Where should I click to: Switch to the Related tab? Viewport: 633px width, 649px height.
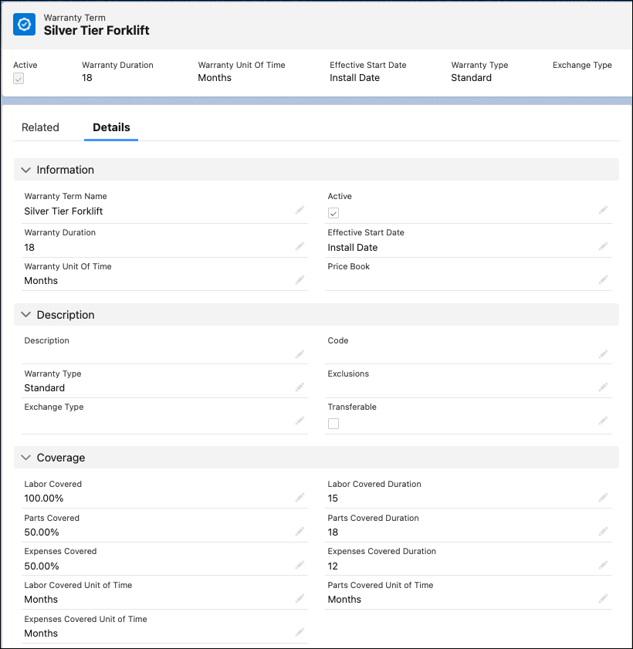coord(40,127)
